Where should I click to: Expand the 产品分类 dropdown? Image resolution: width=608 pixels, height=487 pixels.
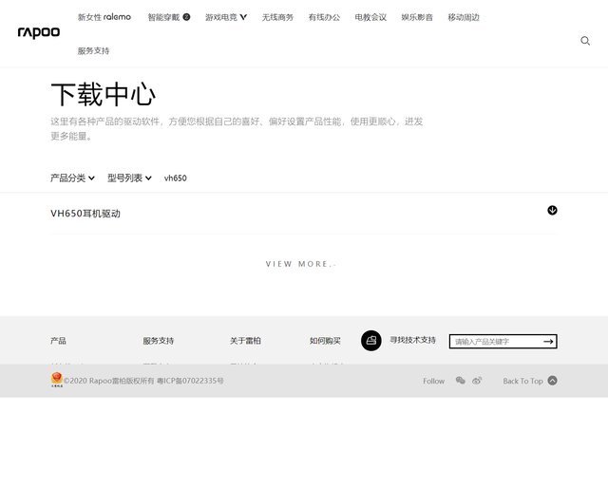point(72,178)
